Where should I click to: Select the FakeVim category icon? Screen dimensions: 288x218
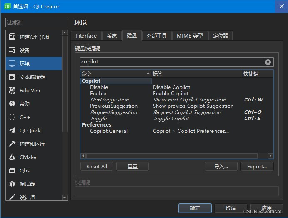tap(12, 90)
